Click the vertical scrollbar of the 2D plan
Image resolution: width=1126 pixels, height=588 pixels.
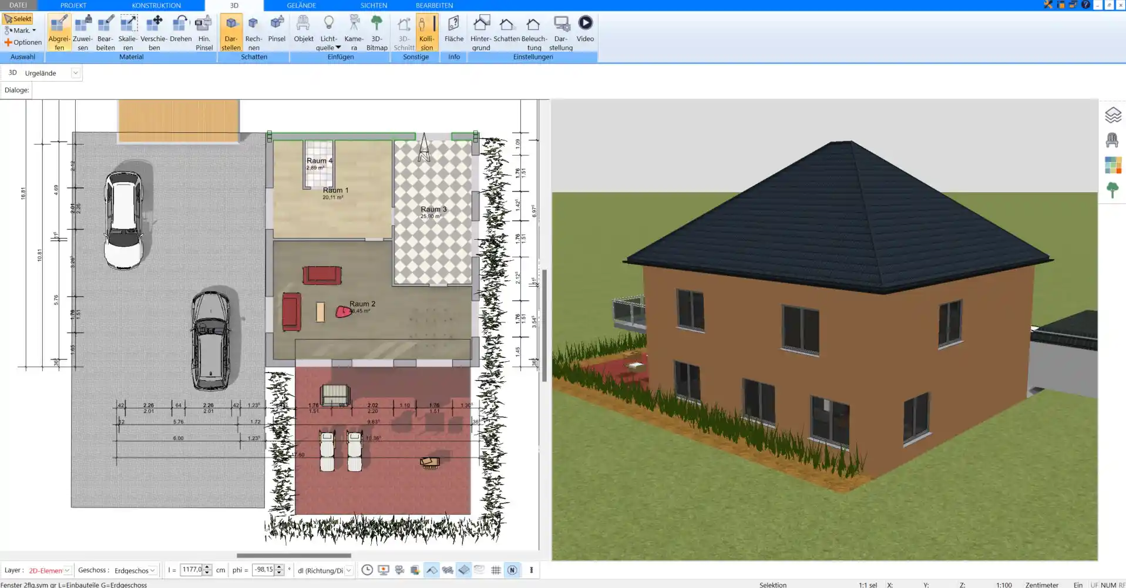tap(544, 325)
